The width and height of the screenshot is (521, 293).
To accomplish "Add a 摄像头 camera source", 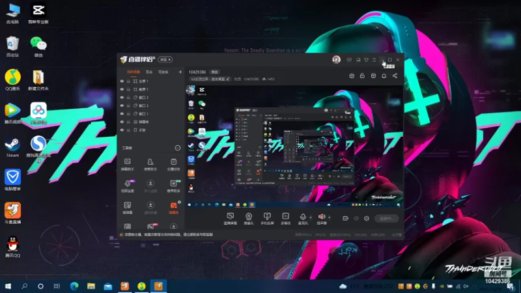I will [x=249, y=219].
